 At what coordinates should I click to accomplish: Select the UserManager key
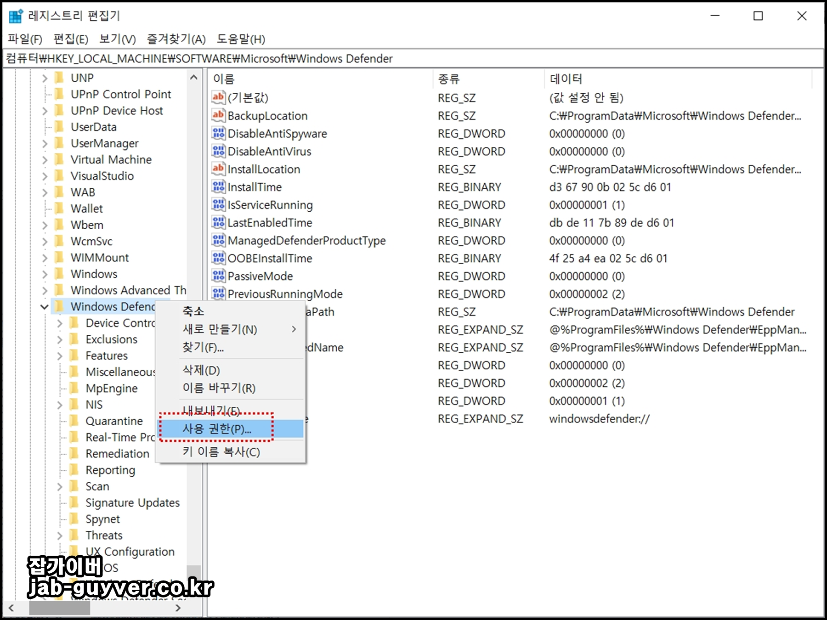(x=104, y=143)
